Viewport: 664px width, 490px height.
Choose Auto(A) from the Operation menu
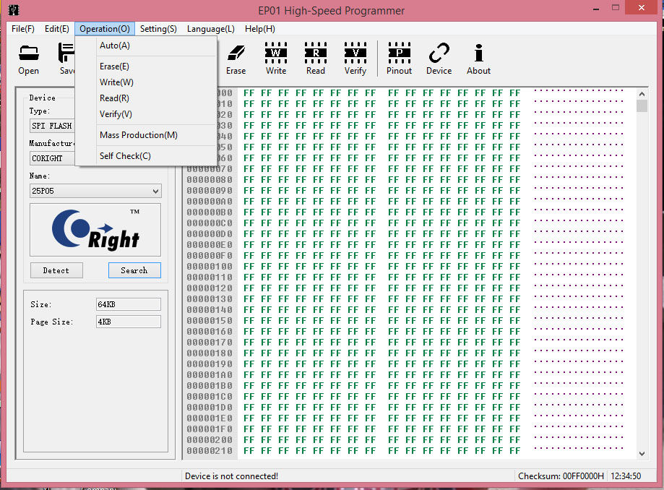[x=146, y=46]
